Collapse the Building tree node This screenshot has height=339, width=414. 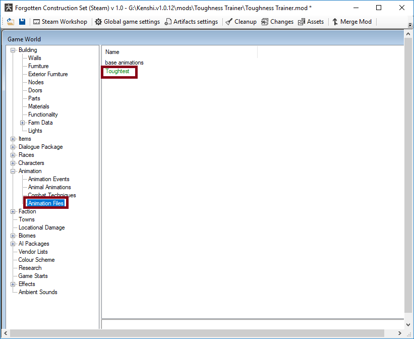(x=13, y=50)
